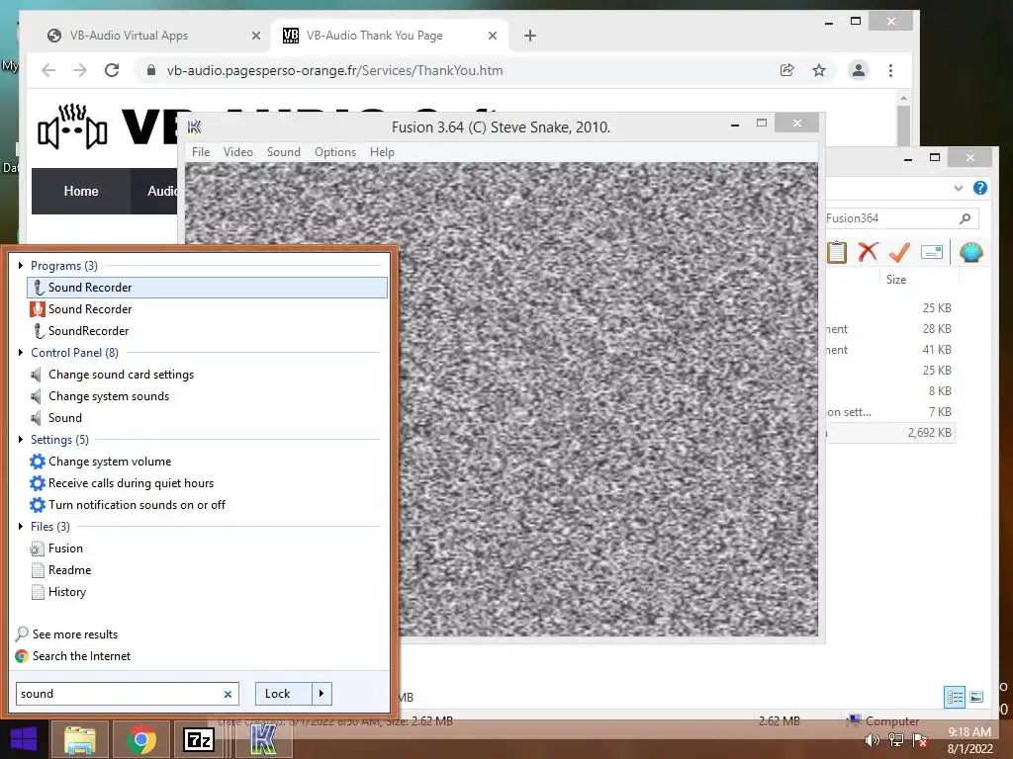Click the Chrome address bar
1013x759 pixels.
(x=452, y=70)
